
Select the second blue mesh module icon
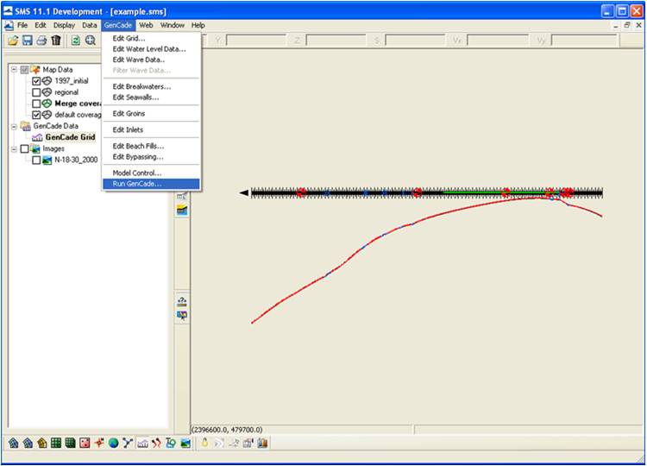[x=28, y=444]
